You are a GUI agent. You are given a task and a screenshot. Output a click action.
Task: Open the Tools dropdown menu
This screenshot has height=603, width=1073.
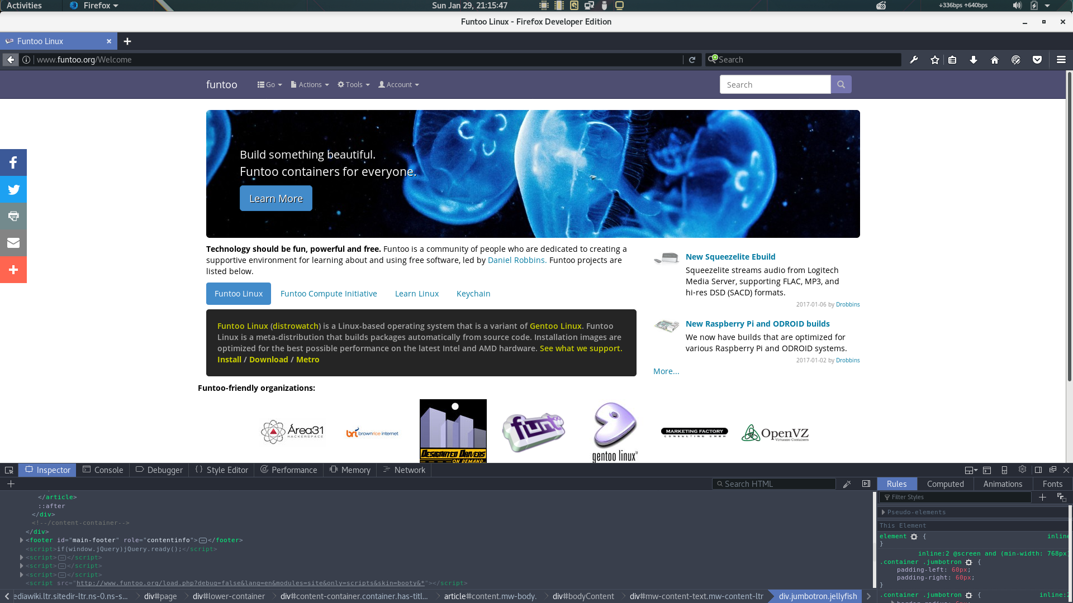pos(354,85)
